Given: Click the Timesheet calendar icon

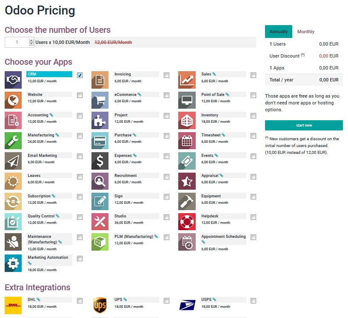Looking at the screenshot, I should pos(187,141).
